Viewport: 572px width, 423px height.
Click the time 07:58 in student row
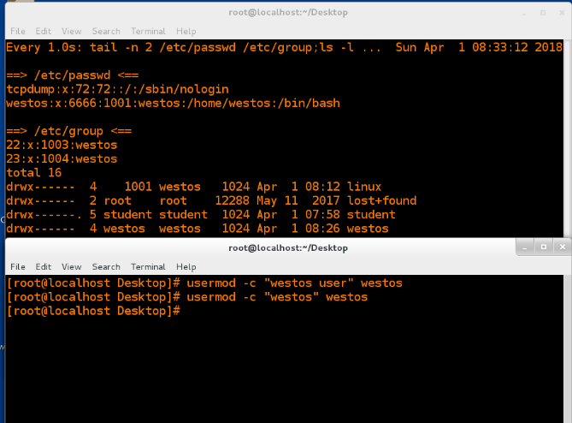pyautogui.click(x=322, y=215)
